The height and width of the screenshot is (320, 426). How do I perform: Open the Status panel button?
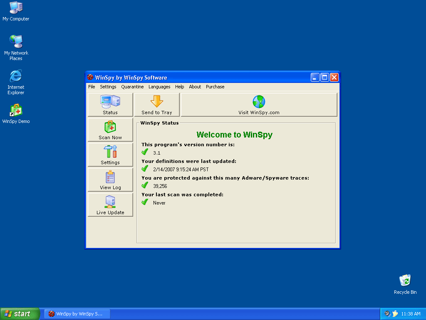[x=110, y=105]
